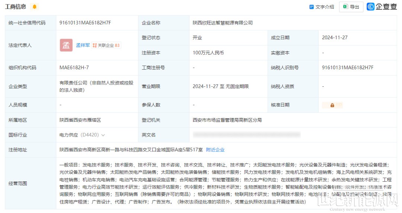Open the 文字介绍 text introduction
Image resolution: width=402 pixels, height=213 pixels.
[x=322, y=7]
